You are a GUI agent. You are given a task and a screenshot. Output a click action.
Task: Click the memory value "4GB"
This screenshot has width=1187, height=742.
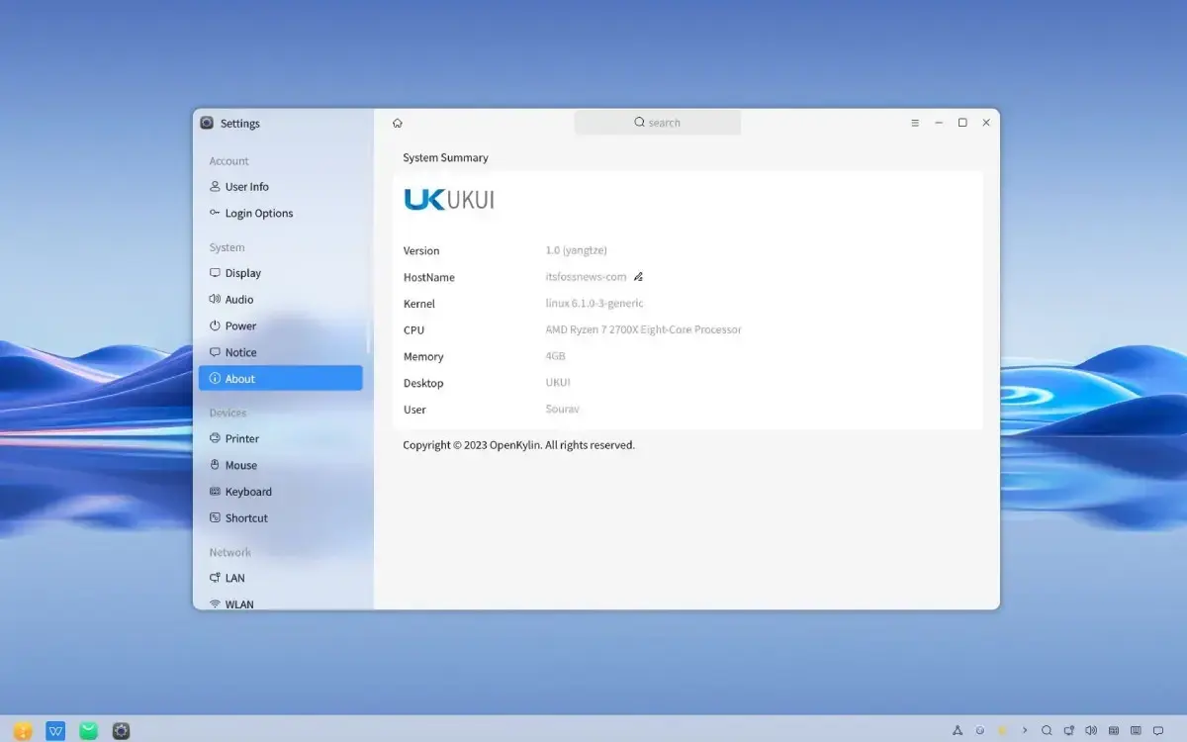pyautogui.click(x=556, y=356)
